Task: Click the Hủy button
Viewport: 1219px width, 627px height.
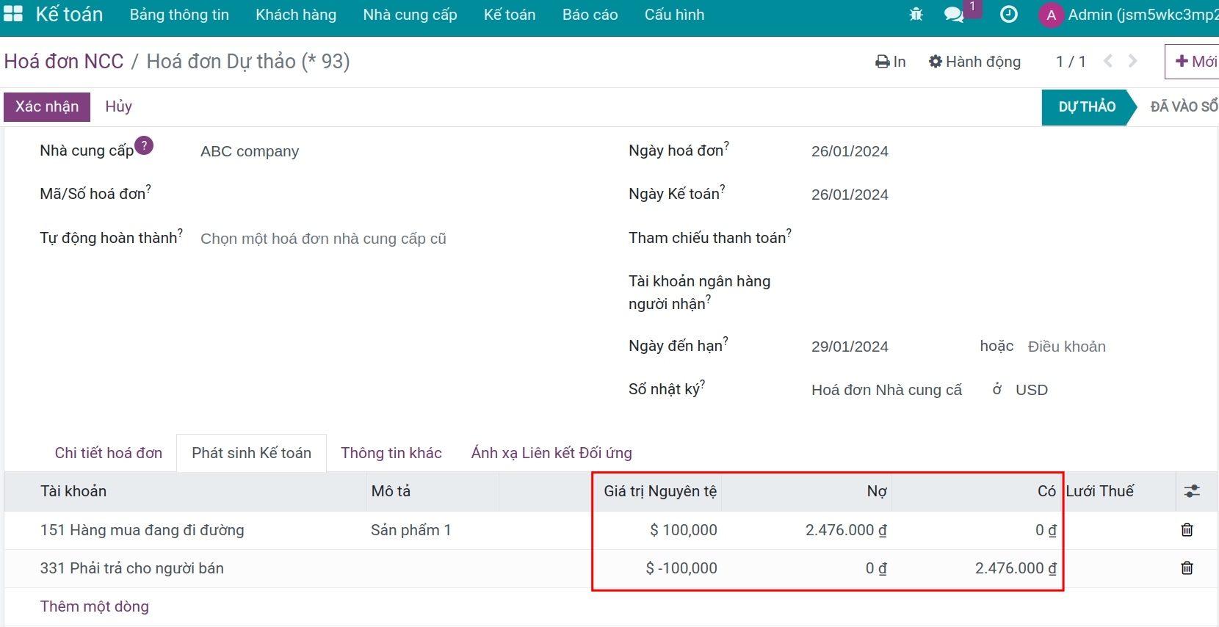Action: point(118,106)
